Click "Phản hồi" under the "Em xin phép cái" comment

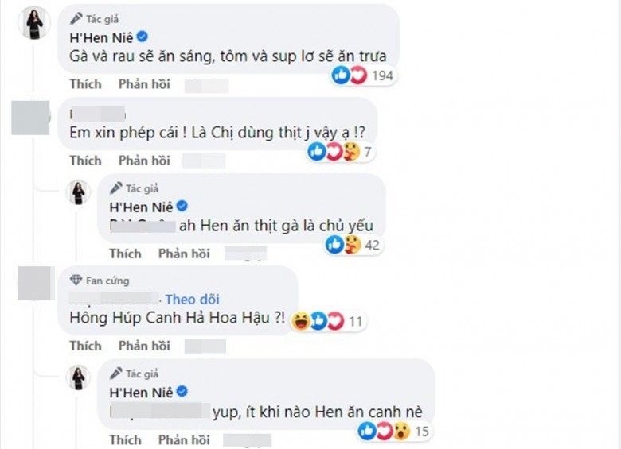pos(144,161)
